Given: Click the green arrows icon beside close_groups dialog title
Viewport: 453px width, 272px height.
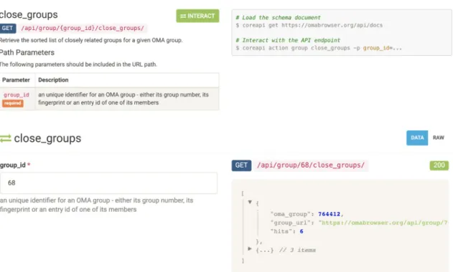Looking at the screenshot, I should coord(6,138).
